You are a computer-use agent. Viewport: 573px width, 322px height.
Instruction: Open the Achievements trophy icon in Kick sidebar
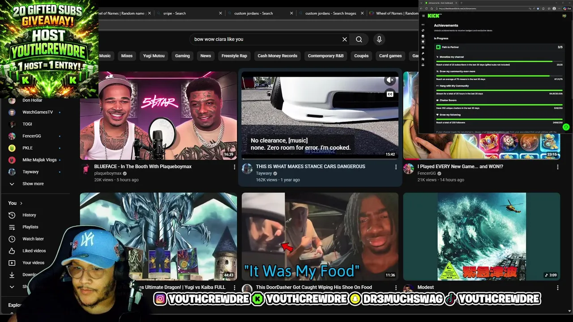[x=423, y=42]
